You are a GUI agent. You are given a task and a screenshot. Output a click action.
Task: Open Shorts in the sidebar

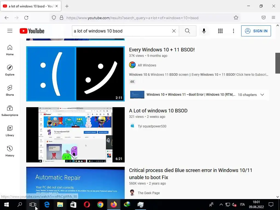[x=10, y=91]
